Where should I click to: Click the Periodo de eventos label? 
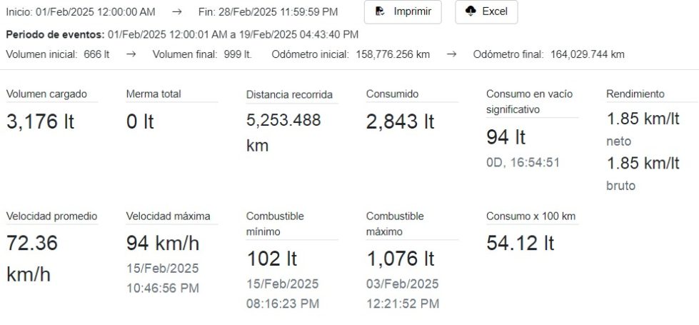pos(55,34)
